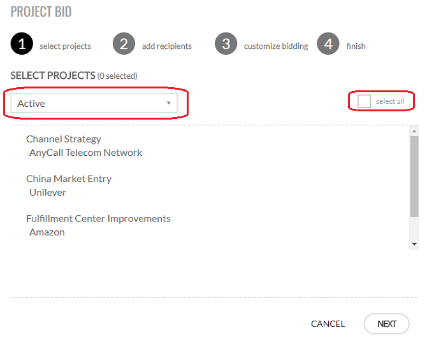The image size is (434, 348).
Task: Go to the customize bidding step
Action: tap(275, 46)
